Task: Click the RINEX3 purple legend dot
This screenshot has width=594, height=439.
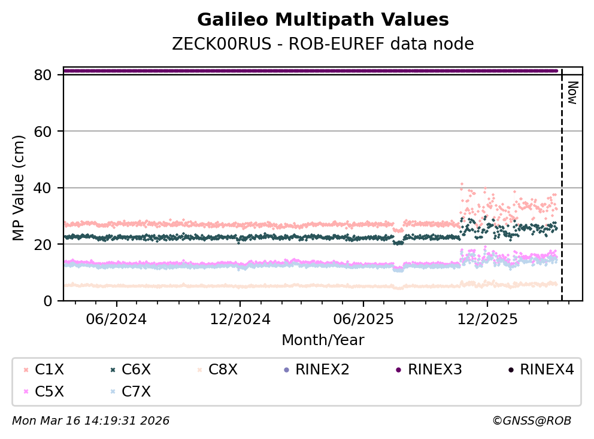Action: pos(398,370)
